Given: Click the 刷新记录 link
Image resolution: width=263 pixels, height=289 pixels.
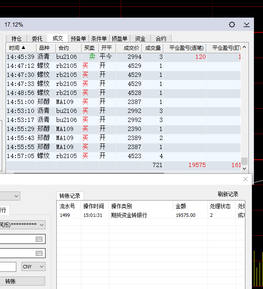Looking at the screenshot, I should pyautogui.click(x=228, y=194).
